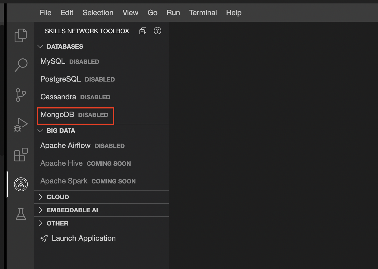Click the Launch Application link

(84, 238)
